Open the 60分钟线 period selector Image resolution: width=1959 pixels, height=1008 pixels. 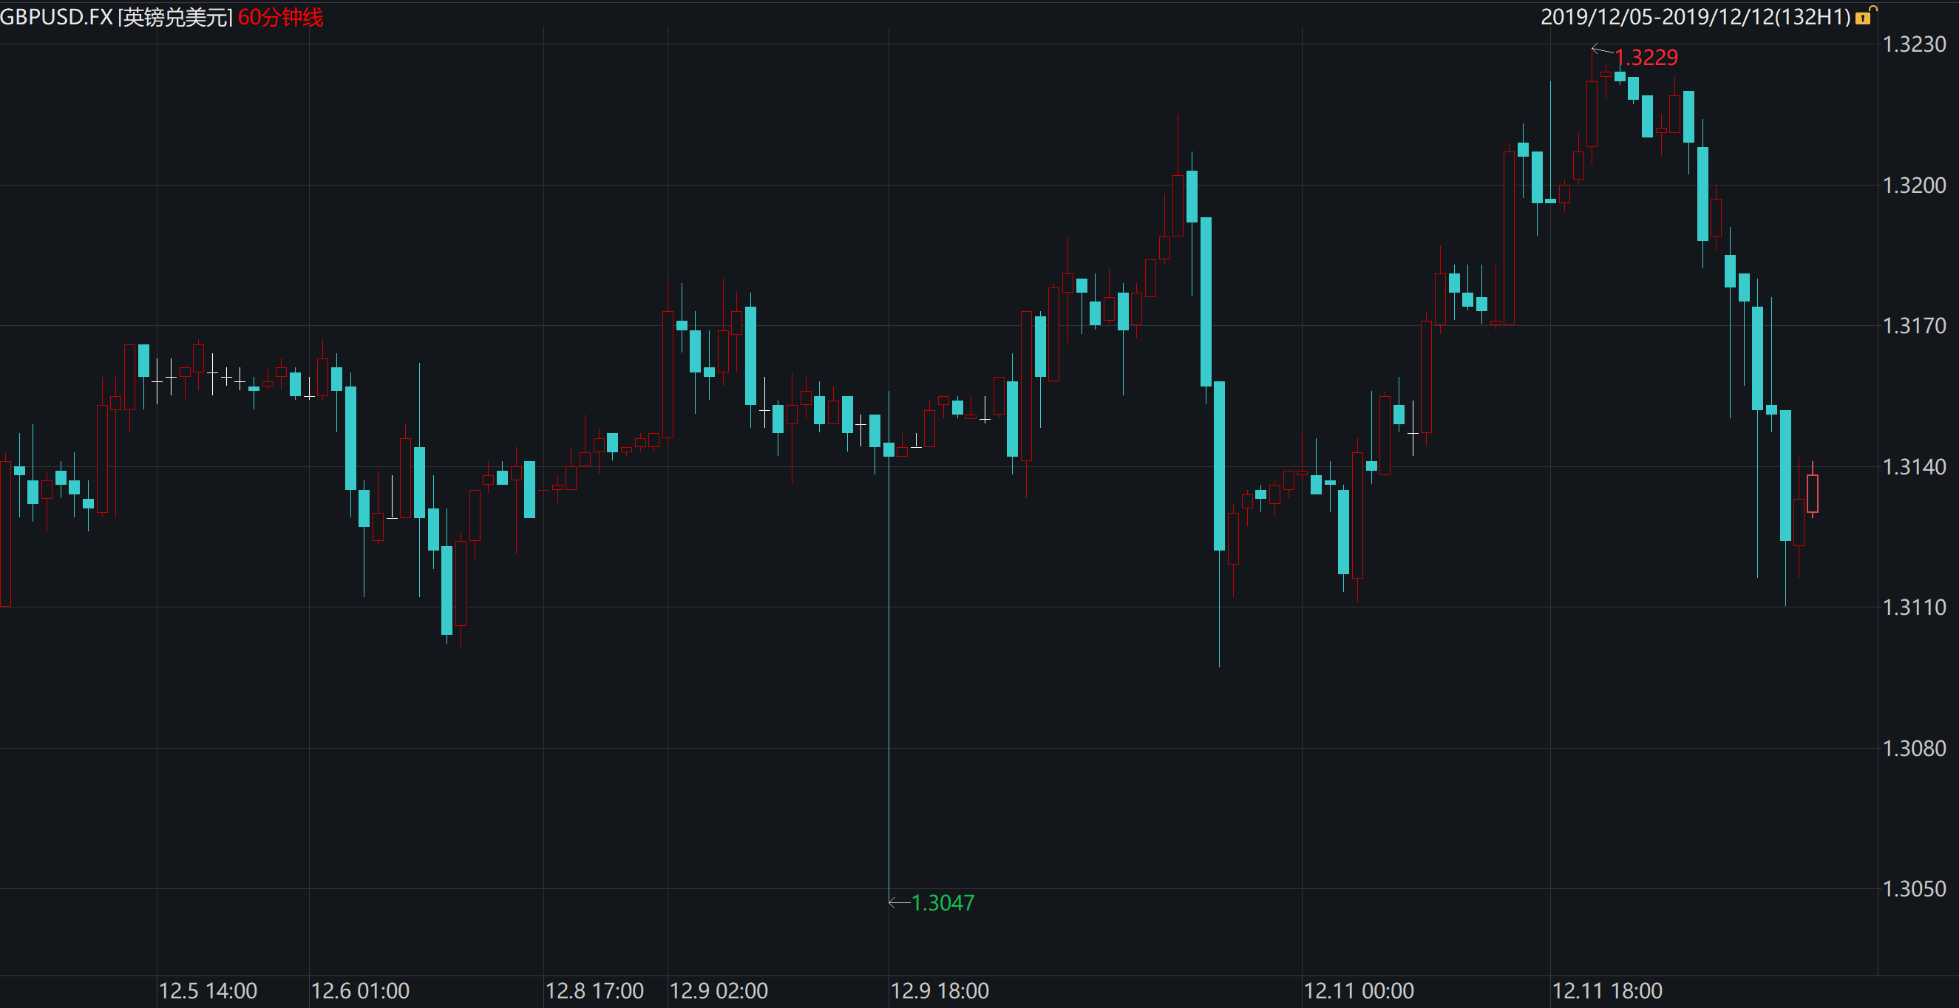tap(280, 17)
